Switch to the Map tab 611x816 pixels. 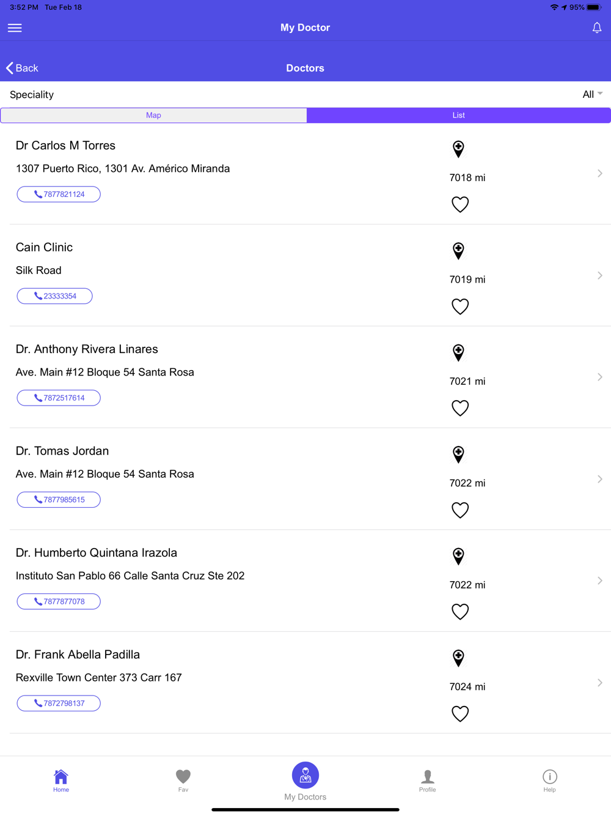click(153, 115)
